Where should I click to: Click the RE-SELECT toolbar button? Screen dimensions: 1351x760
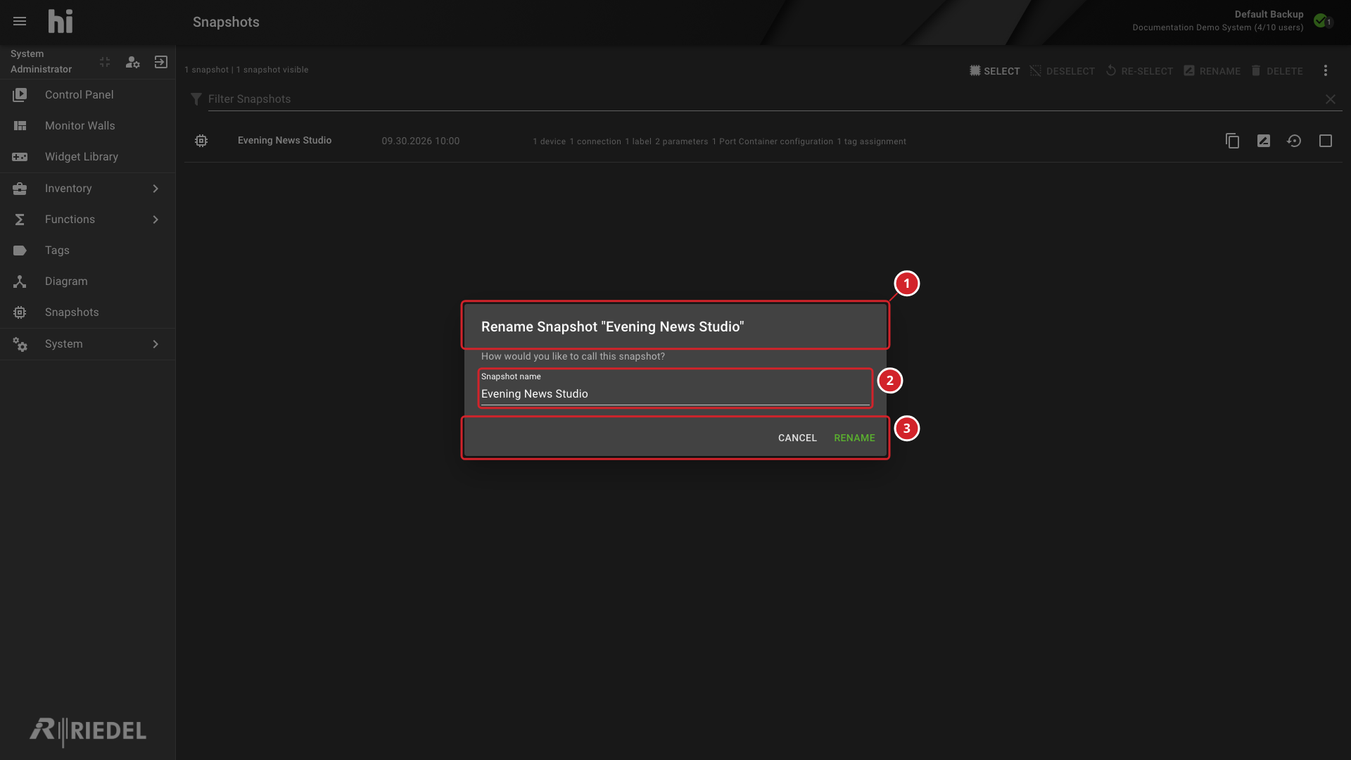(1139, 71)
